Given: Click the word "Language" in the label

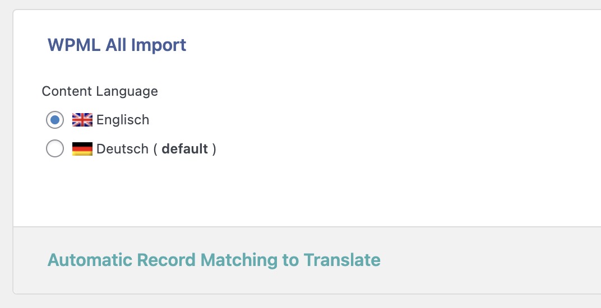Looking at the screenshot, I should pos(127,91).
